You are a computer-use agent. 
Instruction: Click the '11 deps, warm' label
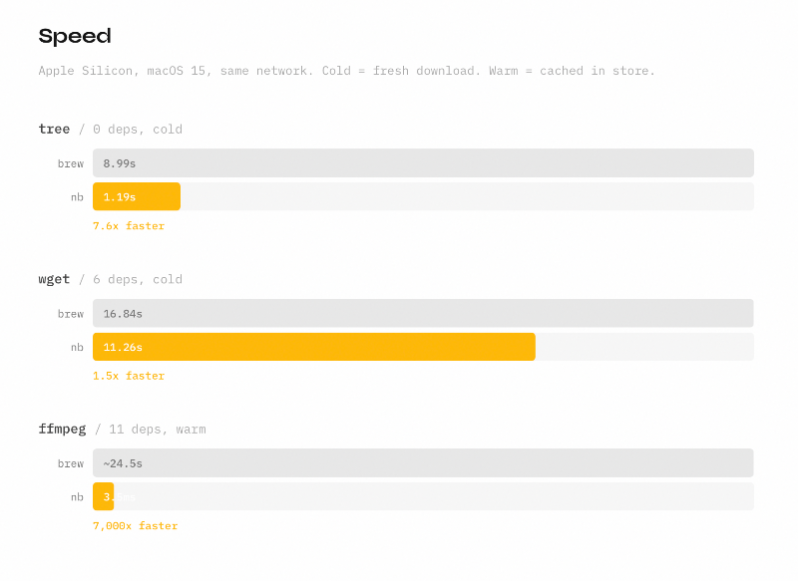(157, 430)
